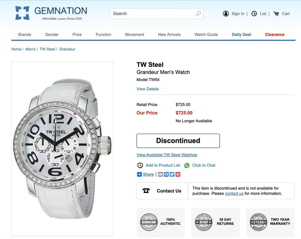
Task: Open the Movement dropdown menu
Action: coord(135,35)
